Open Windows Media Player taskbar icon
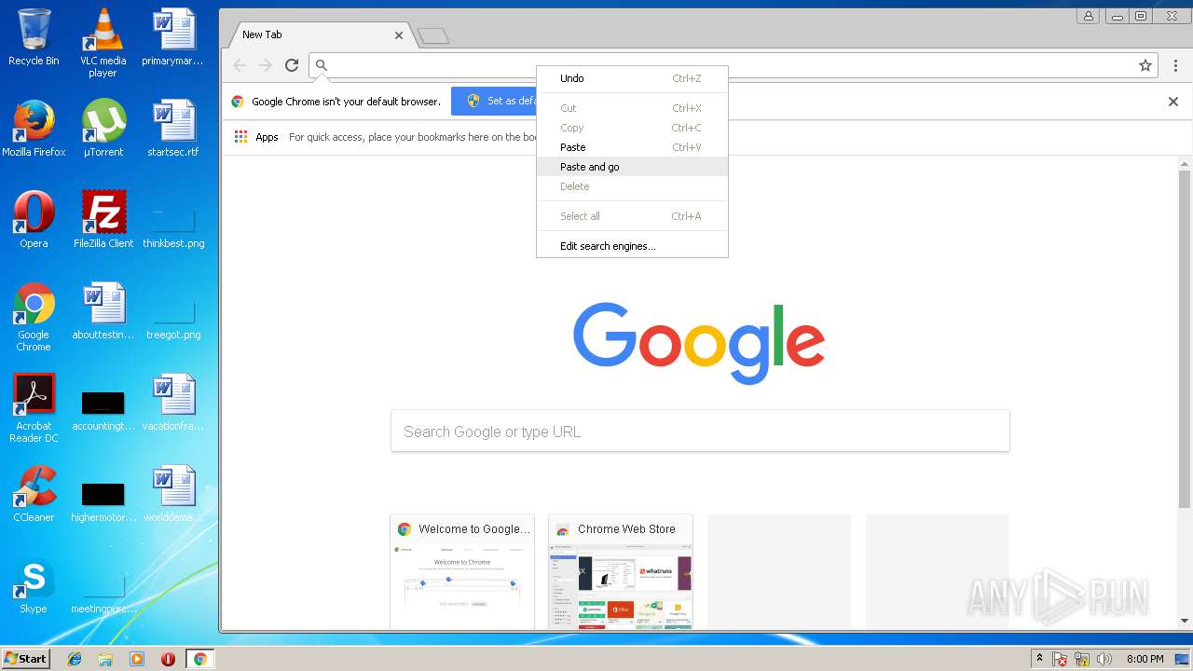The image size is (1193, 671). 137,659
